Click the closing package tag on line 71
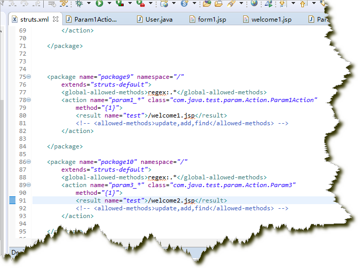Screen dimensions: 358x268 tap(65, 46)
